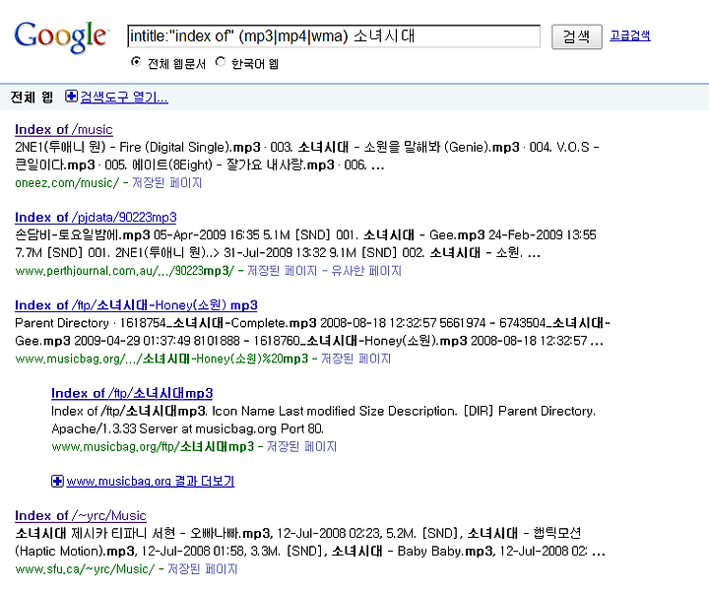709x592 pixels.
Task: Click the 검색 search button
Action: [576, 36]
